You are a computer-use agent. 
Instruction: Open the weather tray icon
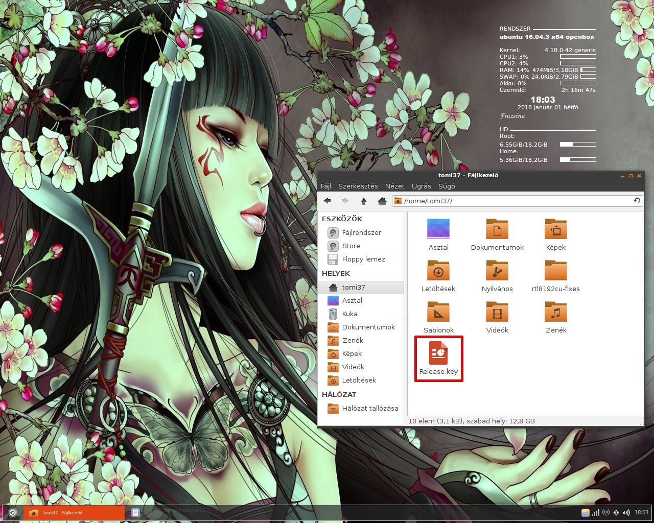tap(586, 513)
